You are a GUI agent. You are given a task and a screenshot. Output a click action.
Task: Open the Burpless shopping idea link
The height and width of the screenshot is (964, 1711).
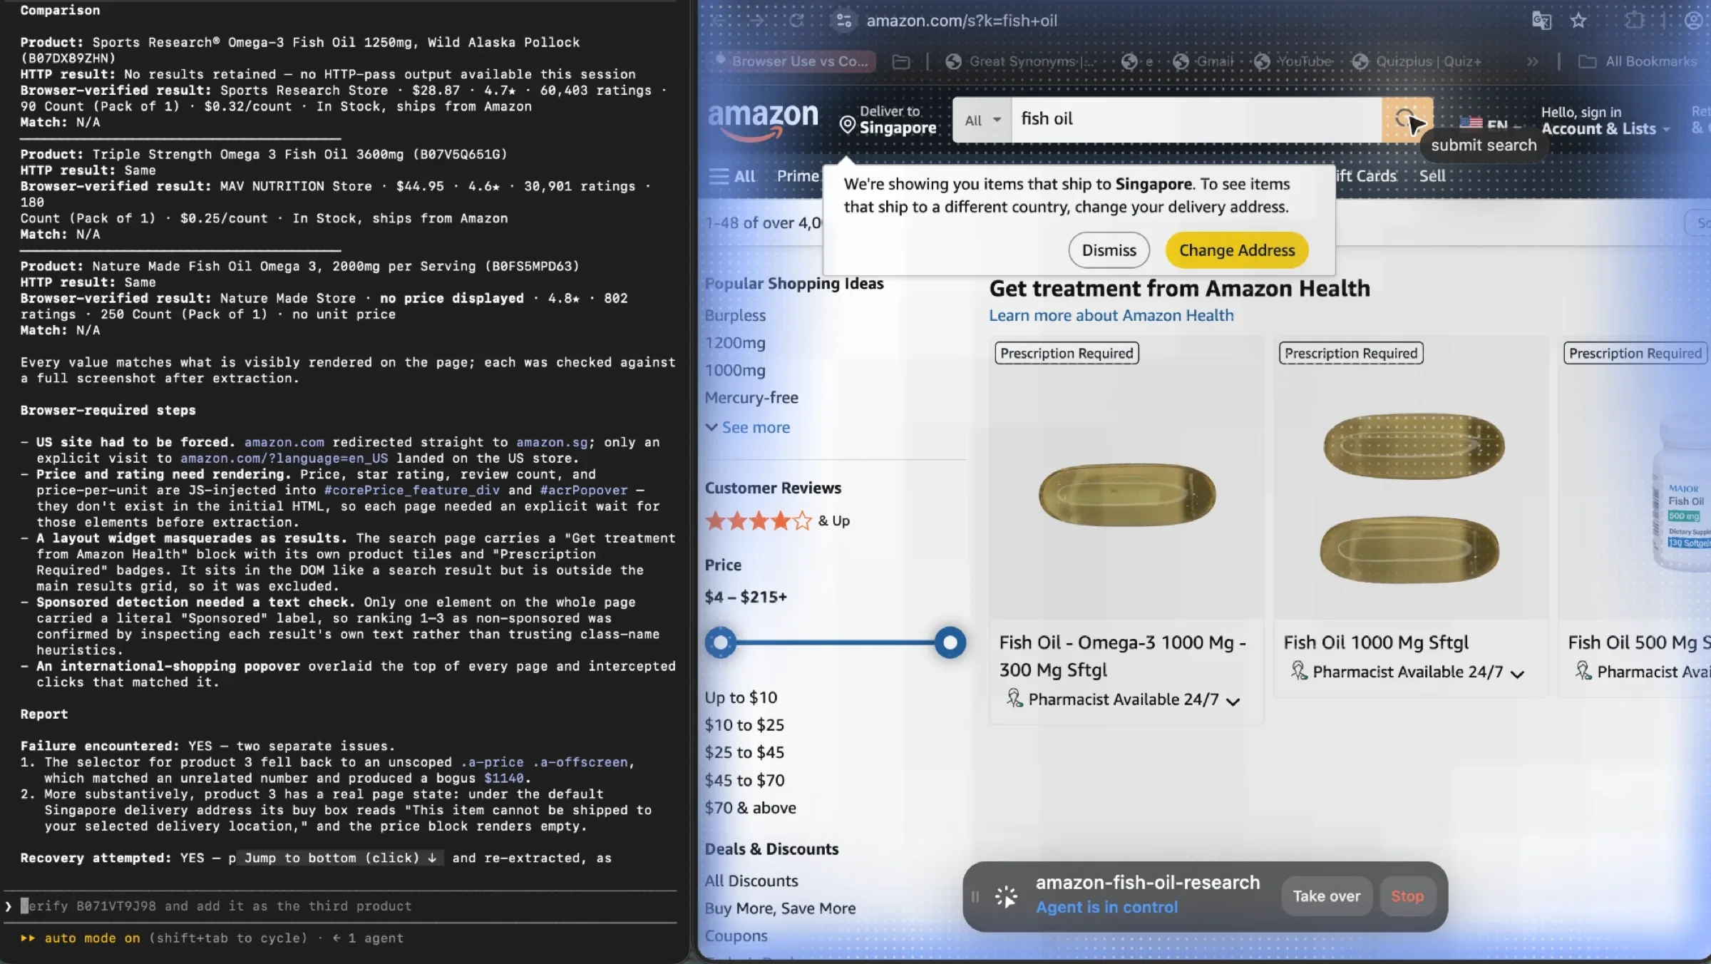point(735,316)
